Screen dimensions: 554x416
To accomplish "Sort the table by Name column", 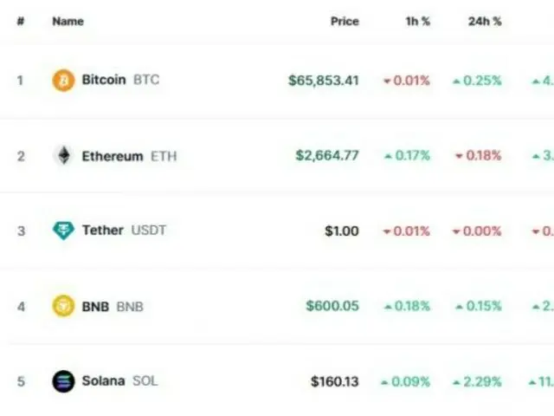I will (67, 21).
